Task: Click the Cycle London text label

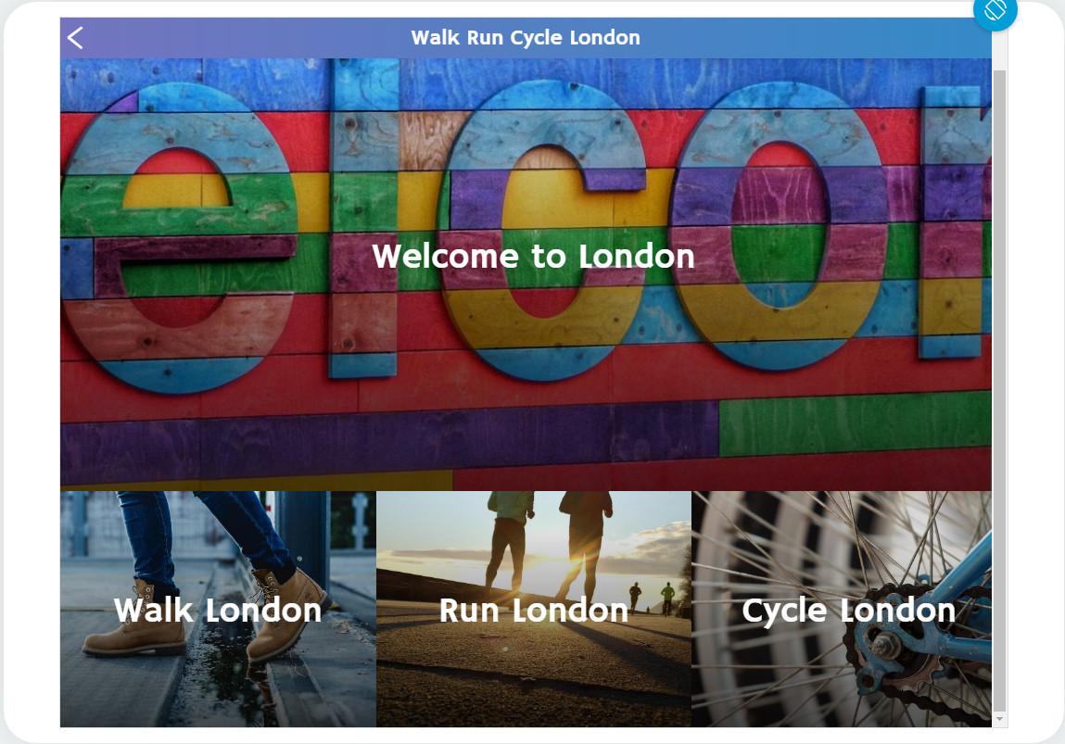Action: pyautogui.click(x=848, y=611)
